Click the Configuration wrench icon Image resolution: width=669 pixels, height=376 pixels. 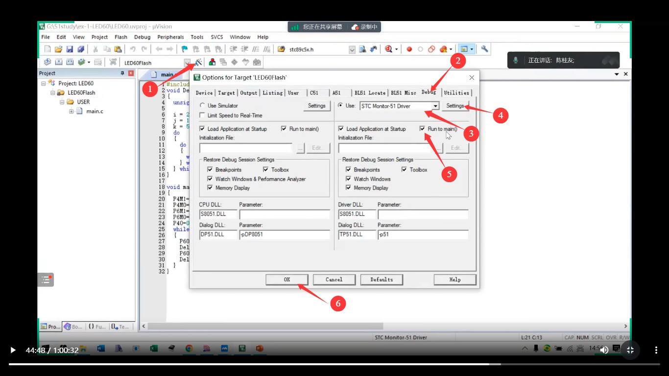484,49
